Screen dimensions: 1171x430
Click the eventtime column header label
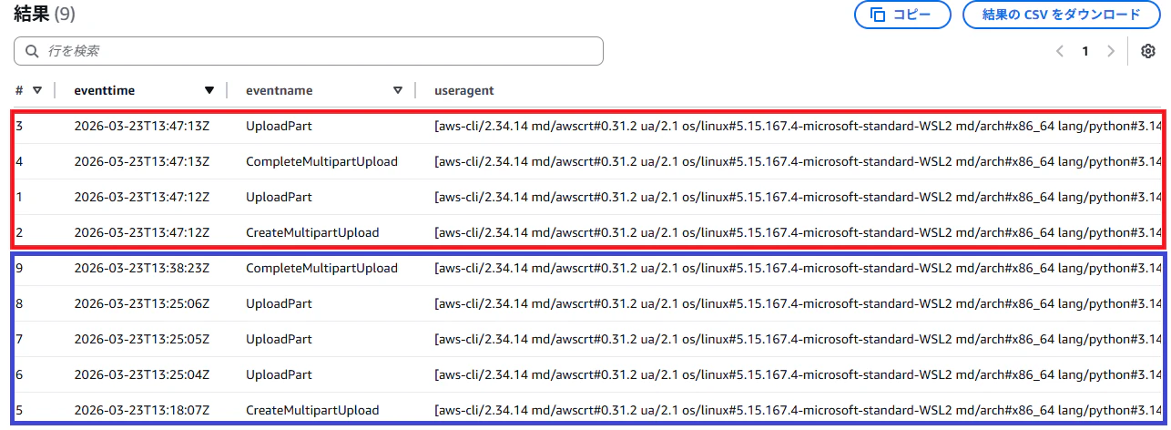105,90
